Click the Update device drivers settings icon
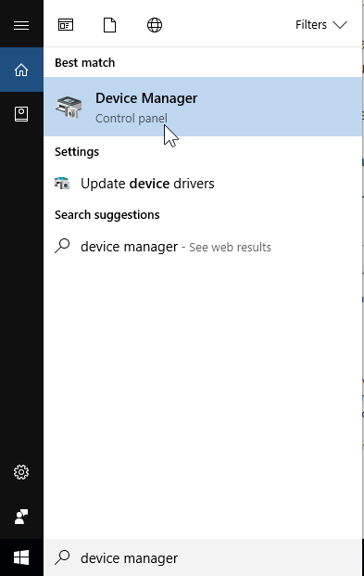The image size is (364, 576). 62,183
